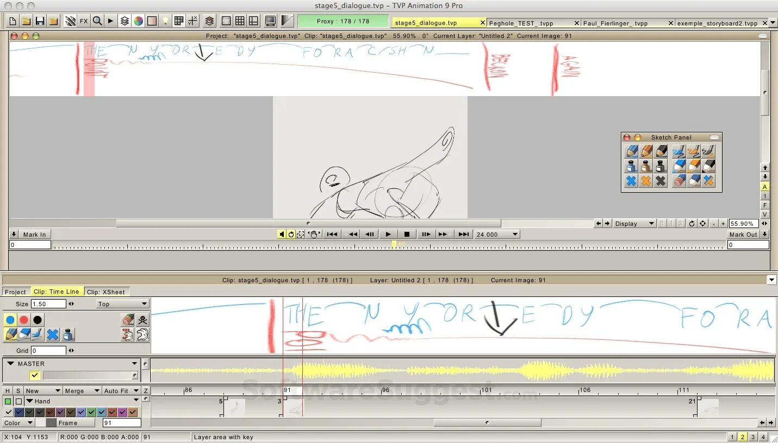Toggle the magenta color group checkbox

122,413
